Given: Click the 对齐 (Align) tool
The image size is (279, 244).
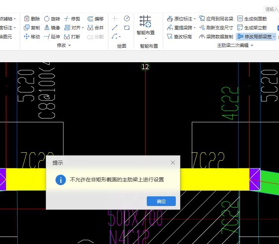Looking at the screenshot, I should click(72, 28).
